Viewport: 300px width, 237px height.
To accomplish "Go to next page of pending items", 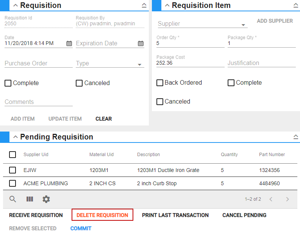I will pos(287,199).
